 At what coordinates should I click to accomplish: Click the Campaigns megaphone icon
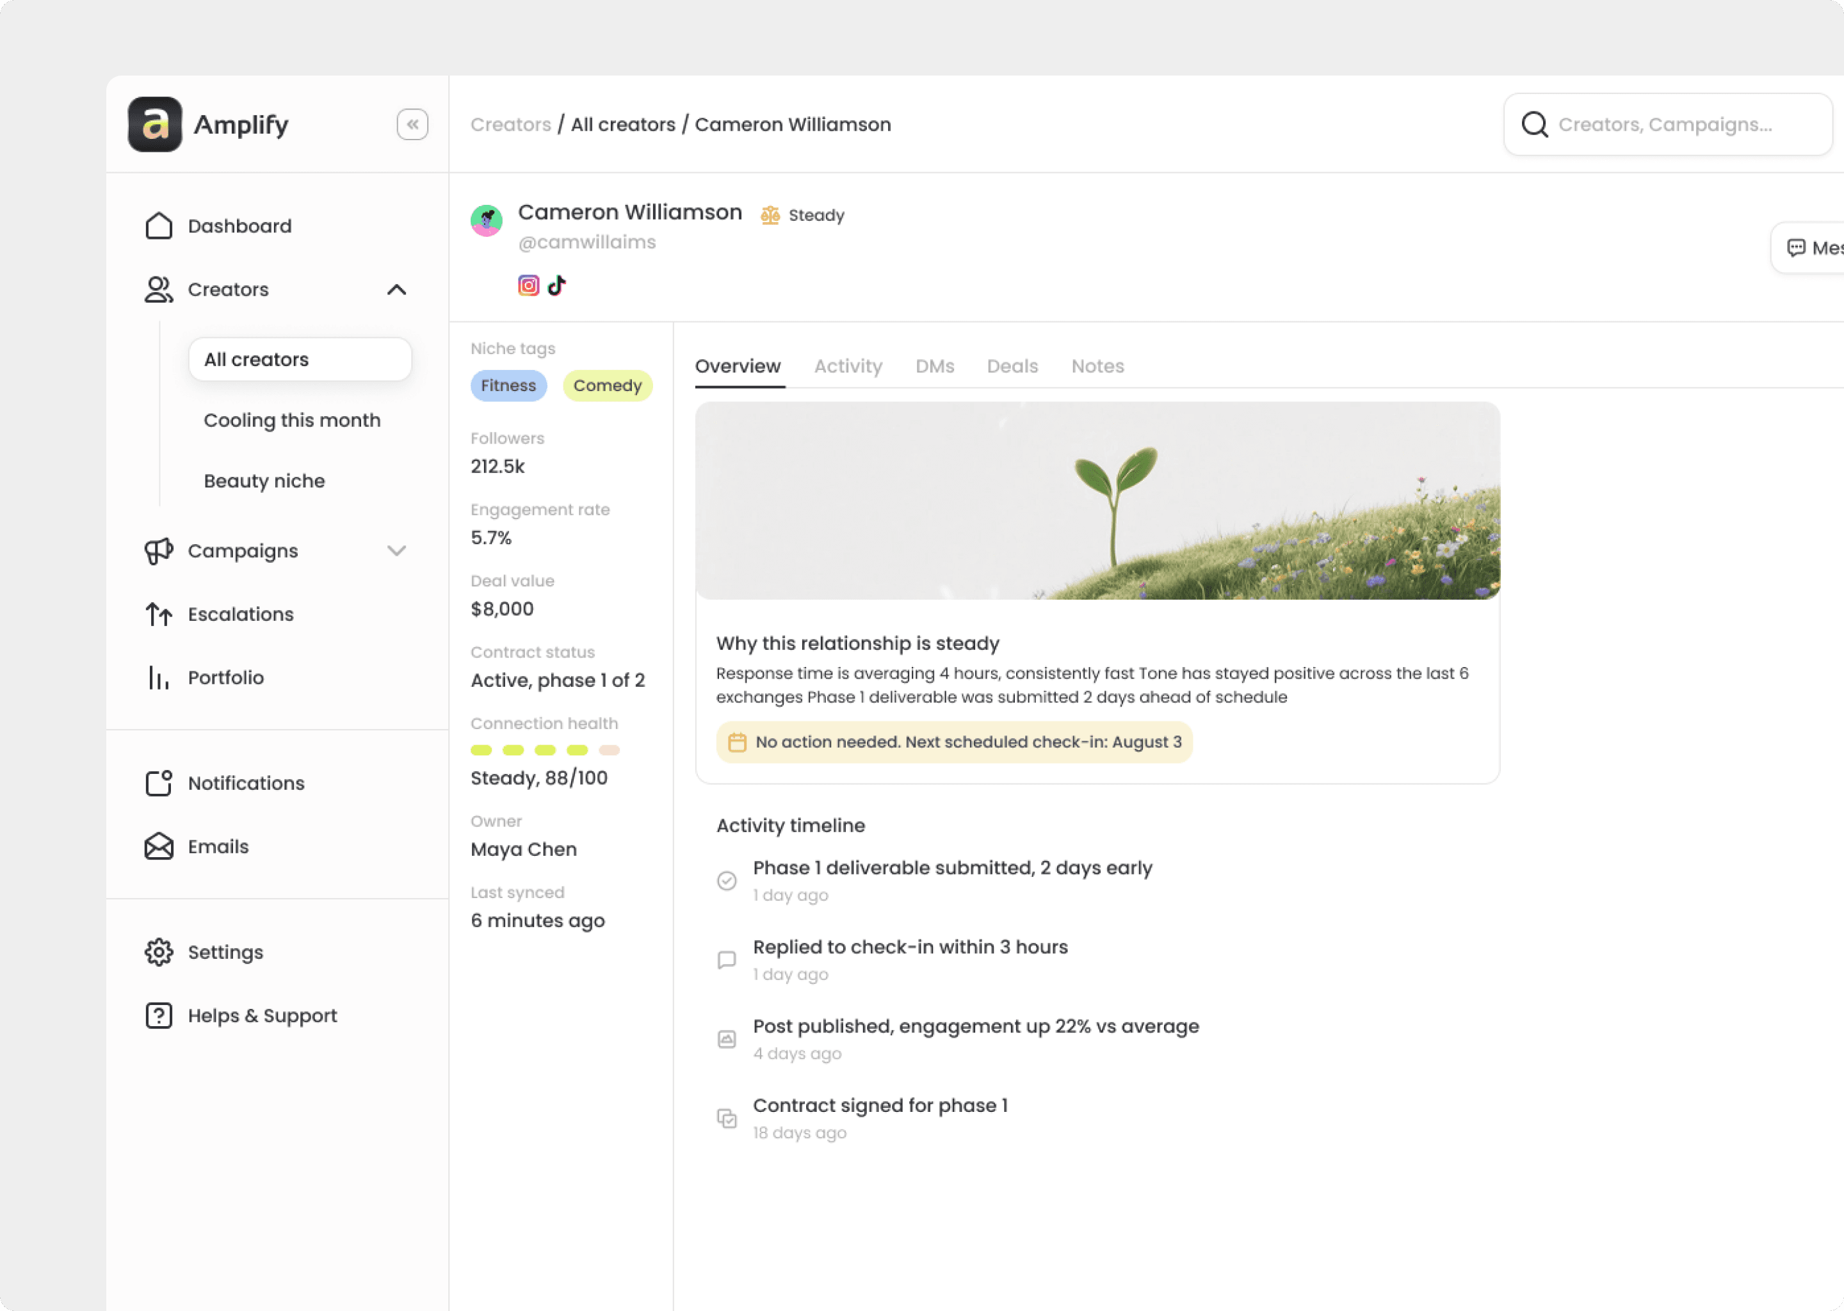[x=159, y=551]
